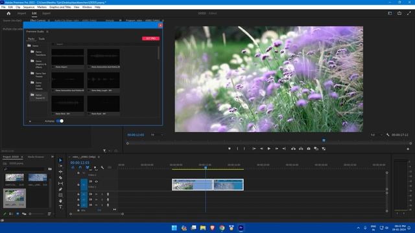The image size is (415, 233).
Task: Mark Out point in Program monitor
Action: (244, 149)
